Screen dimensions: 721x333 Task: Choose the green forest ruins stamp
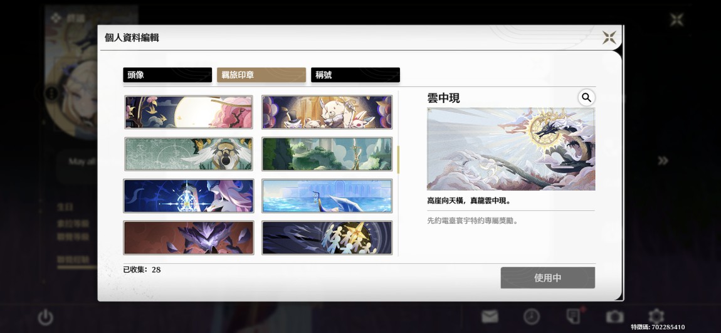327,154
